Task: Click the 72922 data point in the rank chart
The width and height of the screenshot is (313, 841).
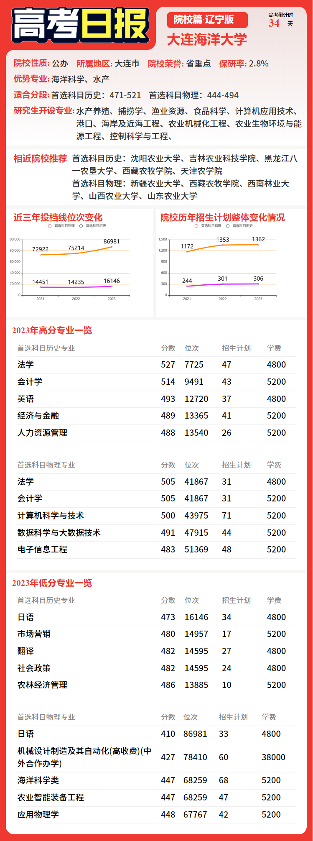Action: (x=41, y=255)
